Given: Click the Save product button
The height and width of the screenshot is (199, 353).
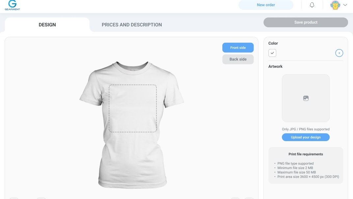Looking at the screenshot, I should [306, 22].
